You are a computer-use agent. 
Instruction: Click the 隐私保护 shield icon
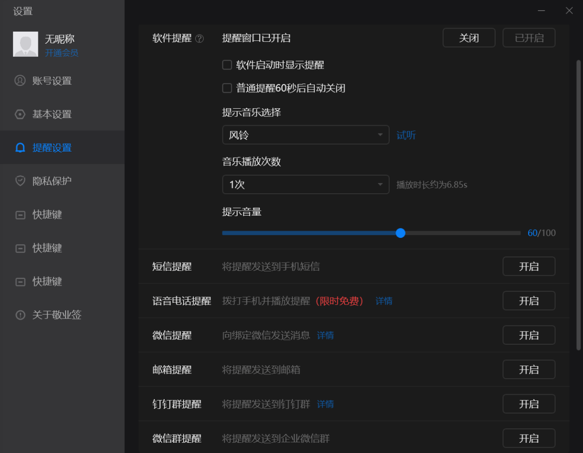pyautogui.click(x=20, y=181)
